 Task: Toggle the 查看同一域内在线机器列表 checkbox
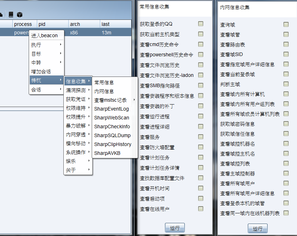click(286, 213)
